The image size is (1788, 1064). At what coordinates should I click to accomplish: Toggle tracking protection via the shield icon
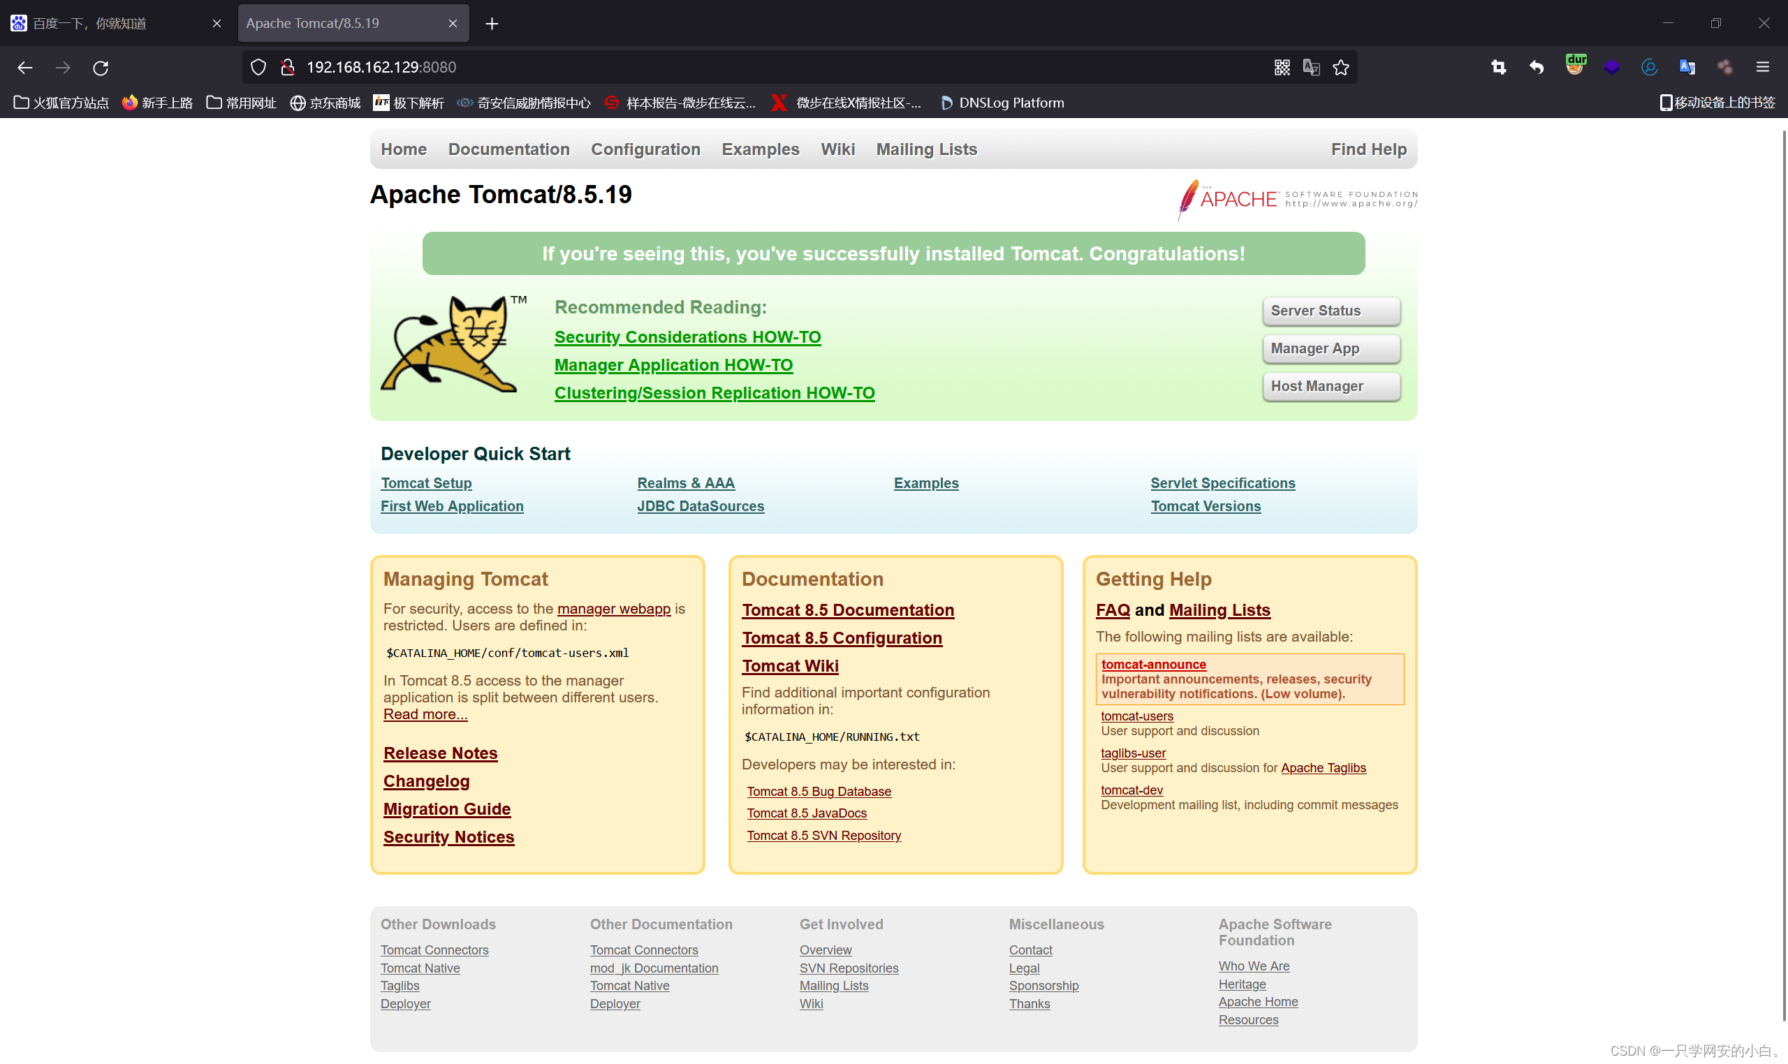(x=258, y=67)
